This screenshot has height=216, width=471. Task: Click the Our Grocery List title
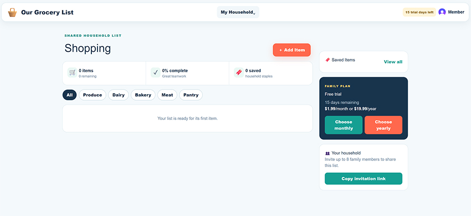47,12
